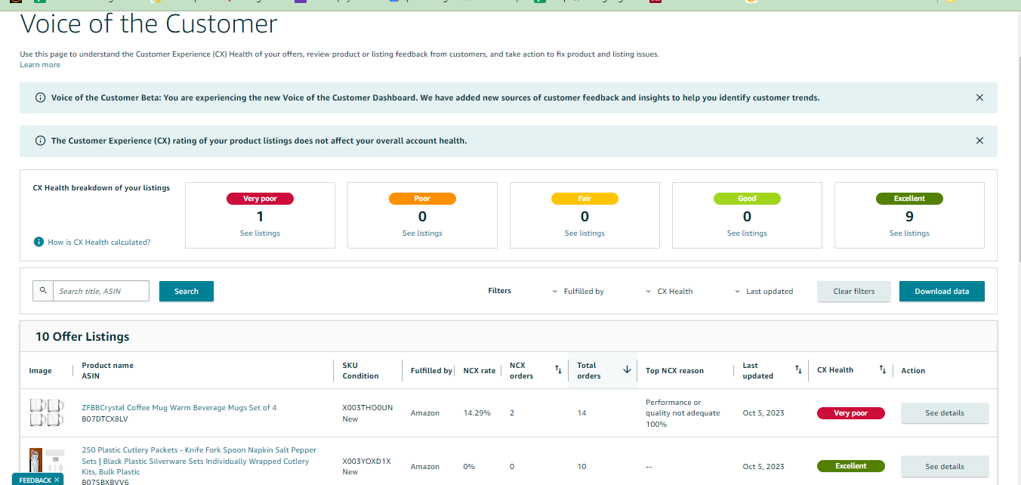Click the 14.29% NCX rate value
This screenshot has height=485, width=1021.
point(477,413)
